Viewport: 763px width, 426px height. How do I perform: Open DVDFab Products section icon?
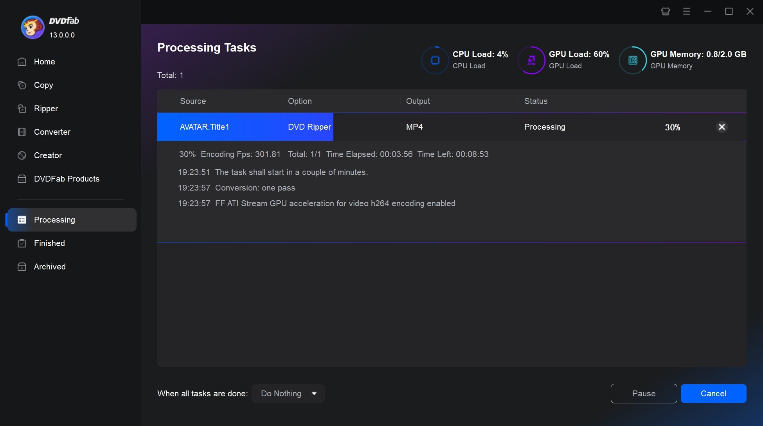pos(20,178)
